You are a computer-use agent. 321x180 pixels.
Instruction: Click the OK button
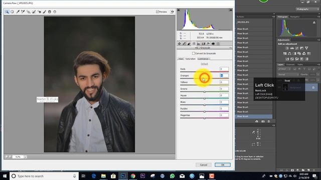223,164
